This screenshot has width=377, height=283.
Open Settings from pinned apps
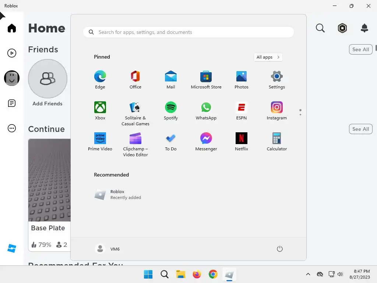[277, 80]
